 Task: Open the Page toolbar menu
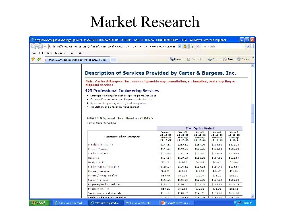click(229, 59)
